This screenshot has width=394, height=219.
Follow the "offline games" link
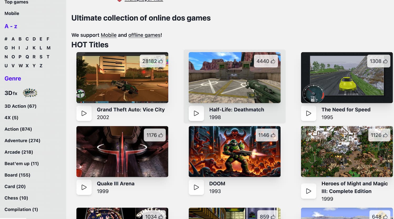point(144,35)
